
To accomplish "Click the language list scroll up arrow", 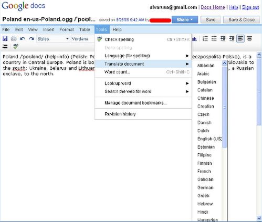I will tap(224, 63).
